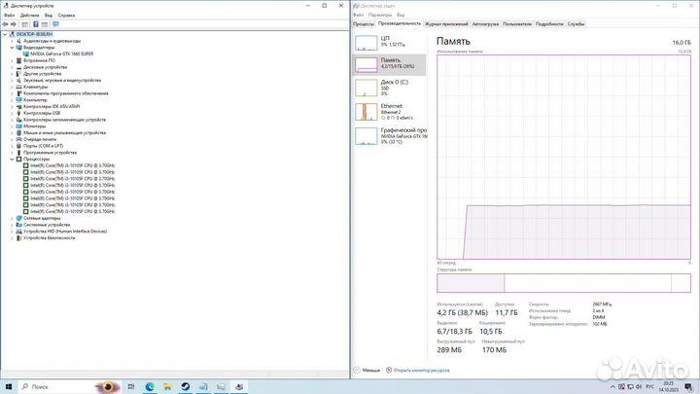This screenshot has width=700, height=394.
Task: Click the scan for hardware changes monitor icon
Action: (55, 24)
